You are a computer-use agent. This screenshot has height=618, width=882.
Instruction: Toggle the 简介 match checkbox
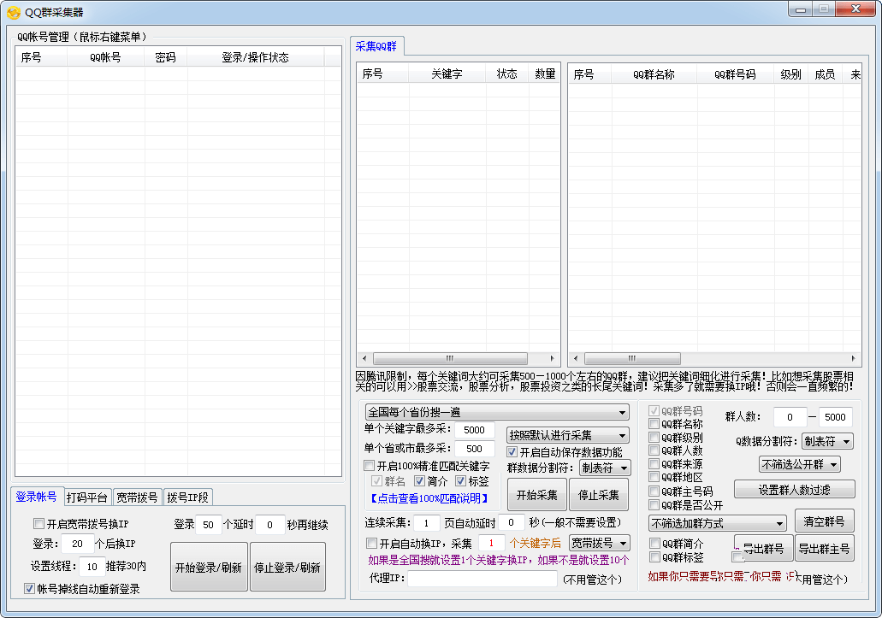click(419, 481)
